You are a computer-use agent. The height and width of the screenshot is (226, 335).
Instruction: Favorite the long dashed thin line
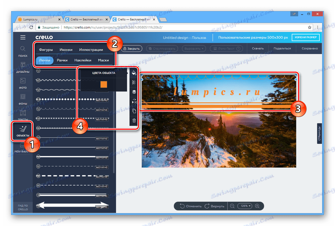(x=38, y=166)
